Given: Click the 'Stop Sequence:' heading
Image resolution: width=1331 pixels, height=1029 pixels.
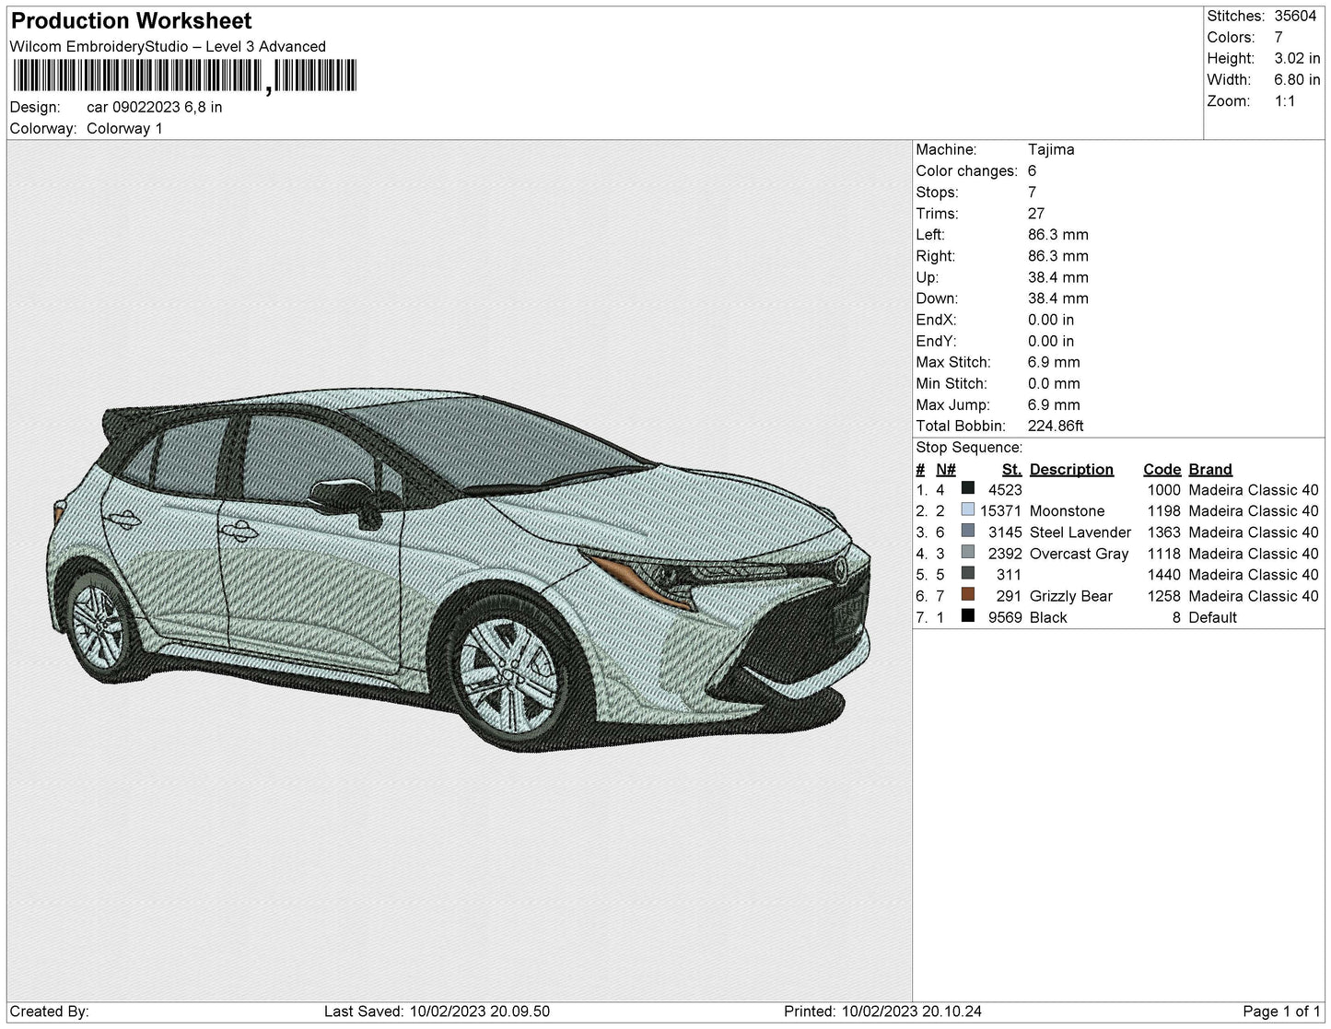Looking at the screenshot, I should [x=969, y=448].
